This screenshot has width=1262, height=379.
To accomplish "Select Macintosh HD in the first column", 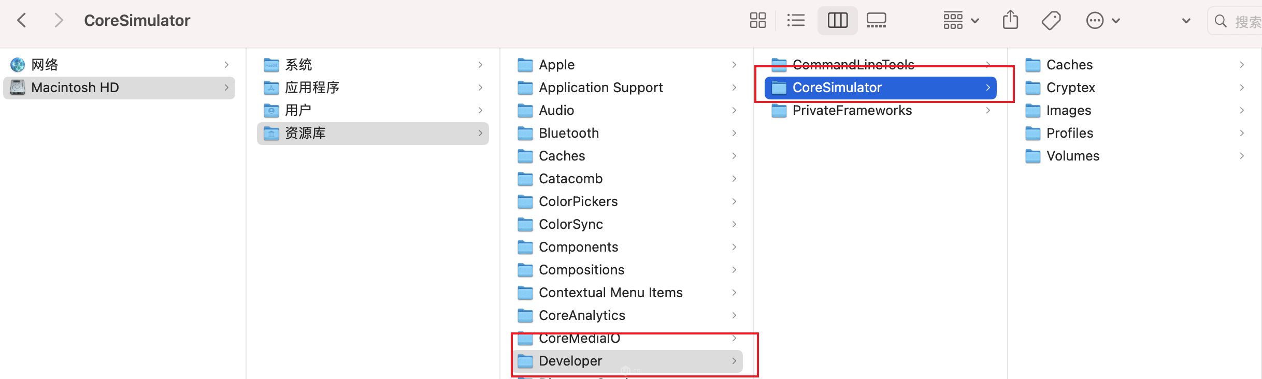I will (119, 88).
